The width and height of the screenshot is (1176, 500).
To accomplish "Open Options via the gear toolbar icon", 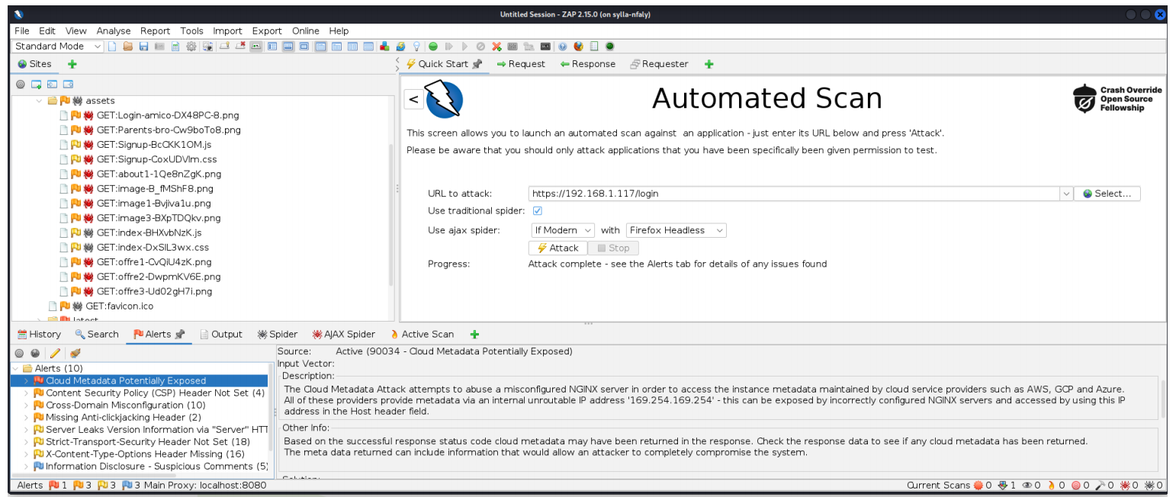I will click(x=191, y=46).
